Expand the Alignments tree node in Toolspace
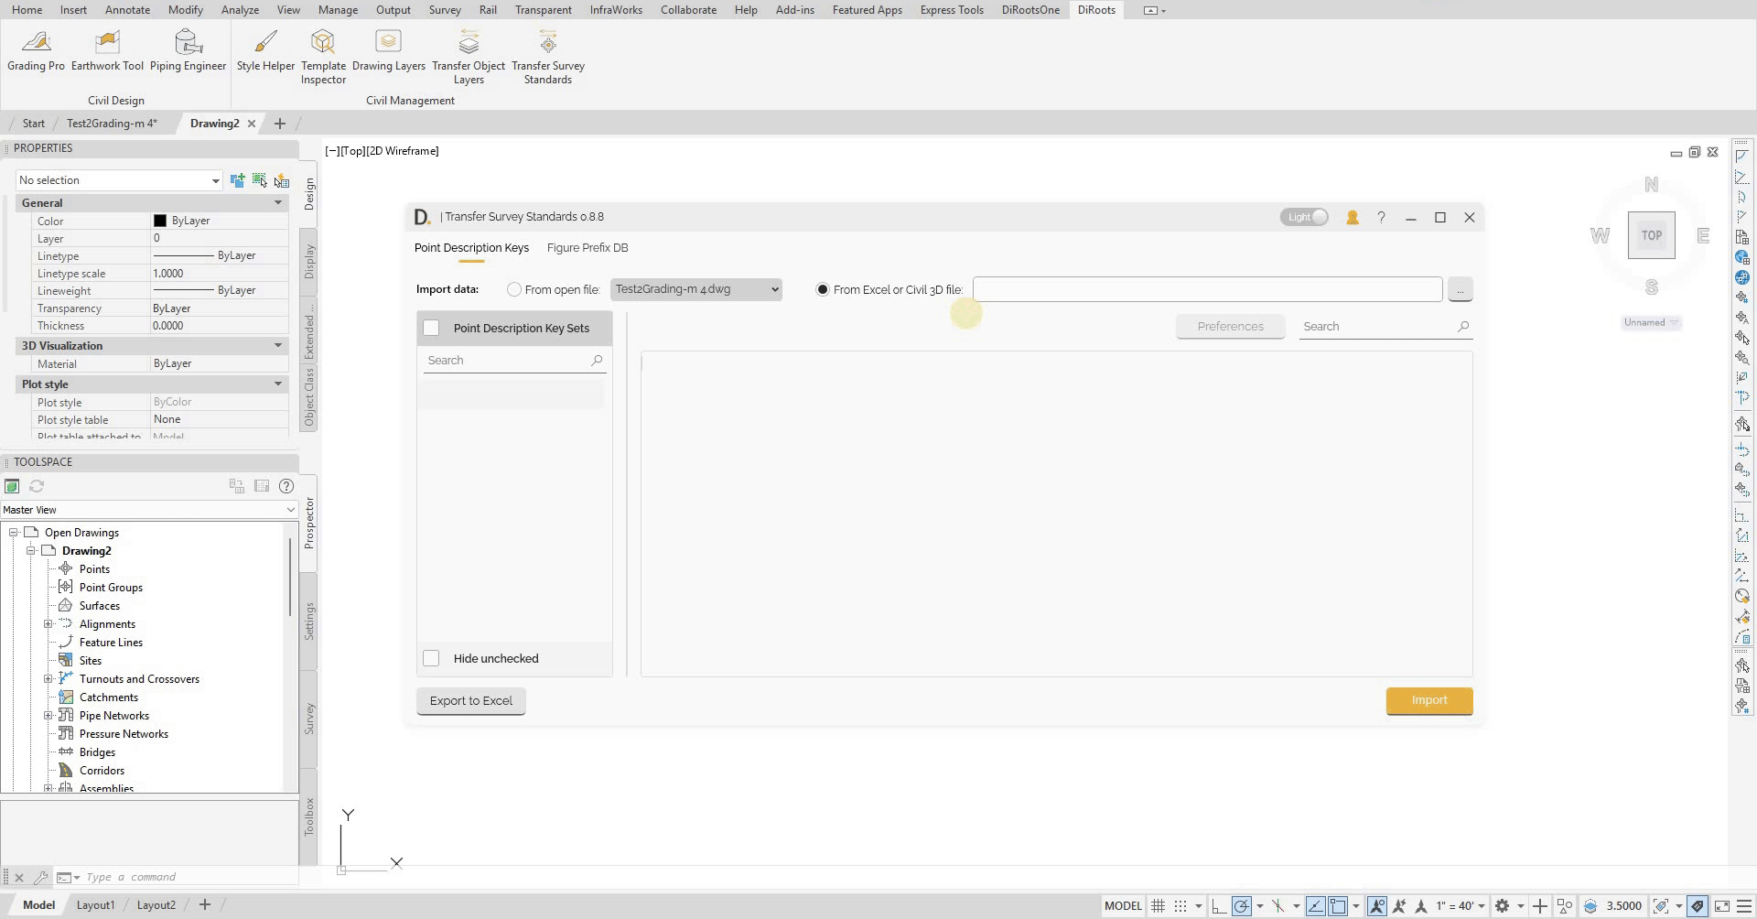 [49, 624]
